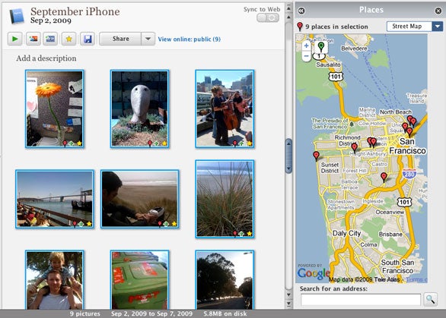Toggle star on man beach photo
This screenshot has height=318, width=446.
174,224
